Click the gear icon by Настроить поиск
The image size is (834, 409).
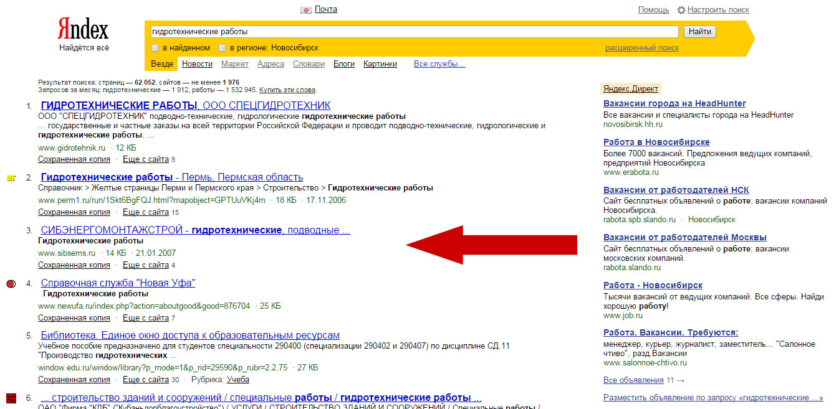[x=681, y=10]
